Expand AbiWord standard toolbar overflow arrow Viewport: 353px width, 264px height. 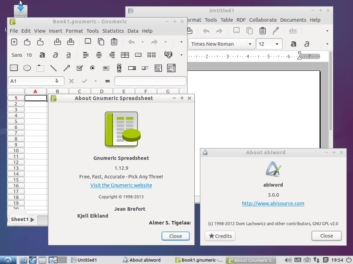click(327, 31)
